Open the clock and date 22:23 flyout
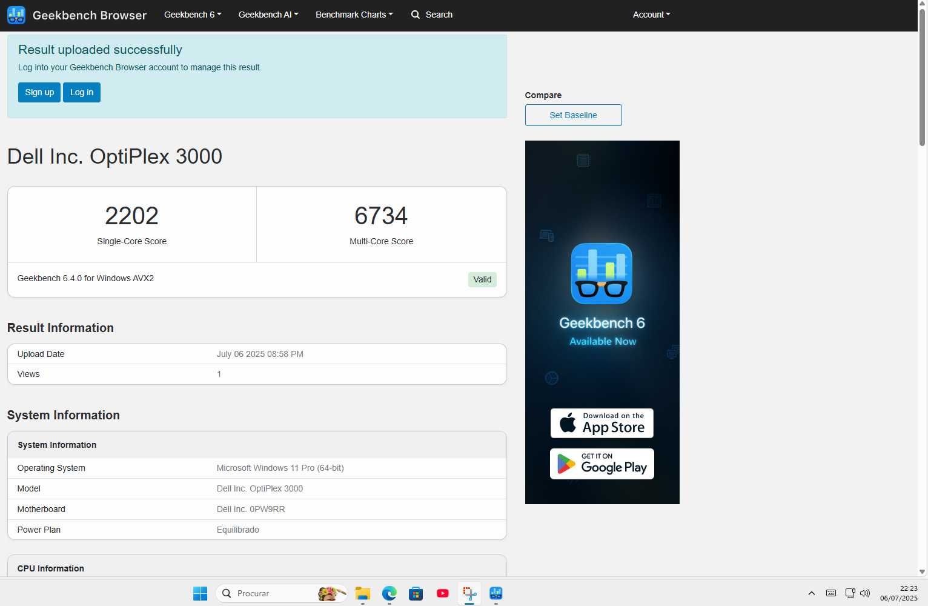This screenshot has height=606, width=928. tap(899, 593)
